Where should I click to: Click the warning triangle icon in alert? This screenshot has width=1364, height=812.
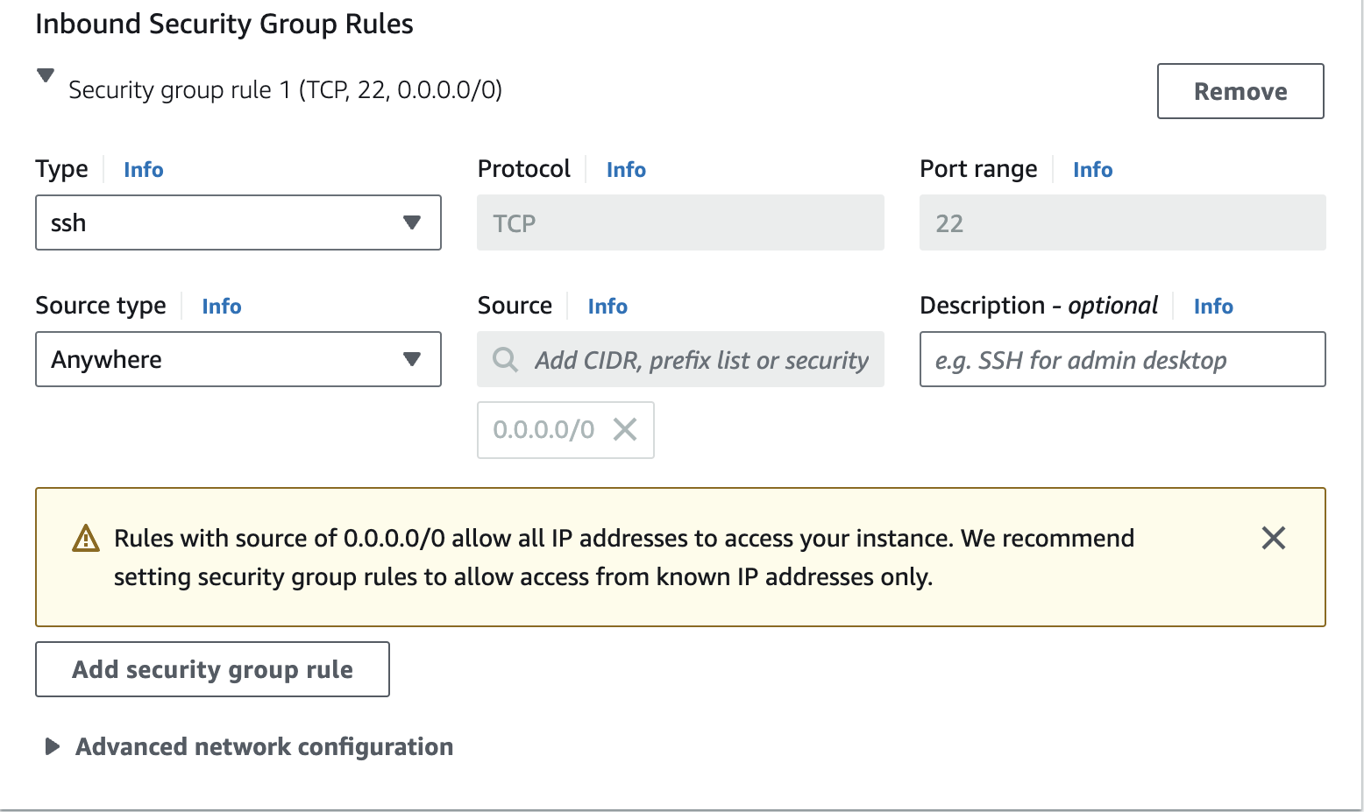tap(86, 539)
